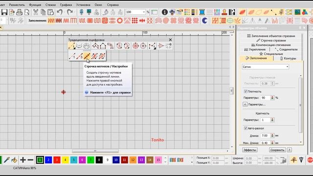Click the eyedropper color picker icon
The width and height of the screenshot is (313, 176).
click(x=7, y=160)
